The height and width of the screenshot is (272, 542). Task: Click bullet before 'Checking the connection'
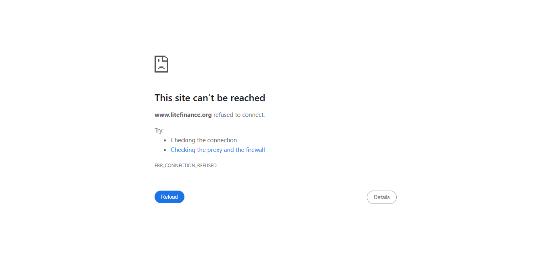tap(165, 140)
